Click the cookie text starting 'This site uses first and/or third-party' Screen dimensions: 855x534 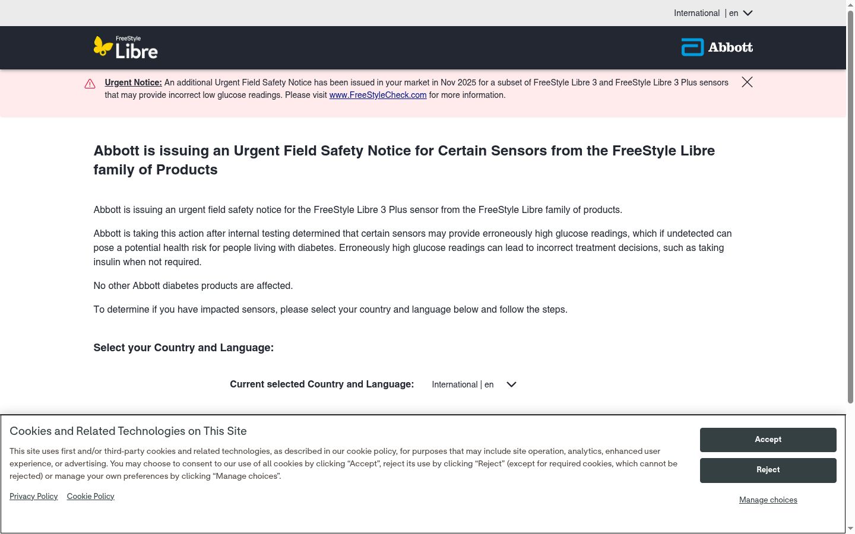(343, 464)
